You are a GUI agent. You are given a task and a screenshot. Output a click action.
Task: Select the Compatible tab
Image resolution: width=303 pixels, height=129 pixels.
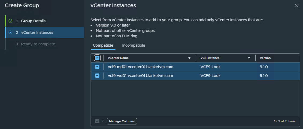103,45
